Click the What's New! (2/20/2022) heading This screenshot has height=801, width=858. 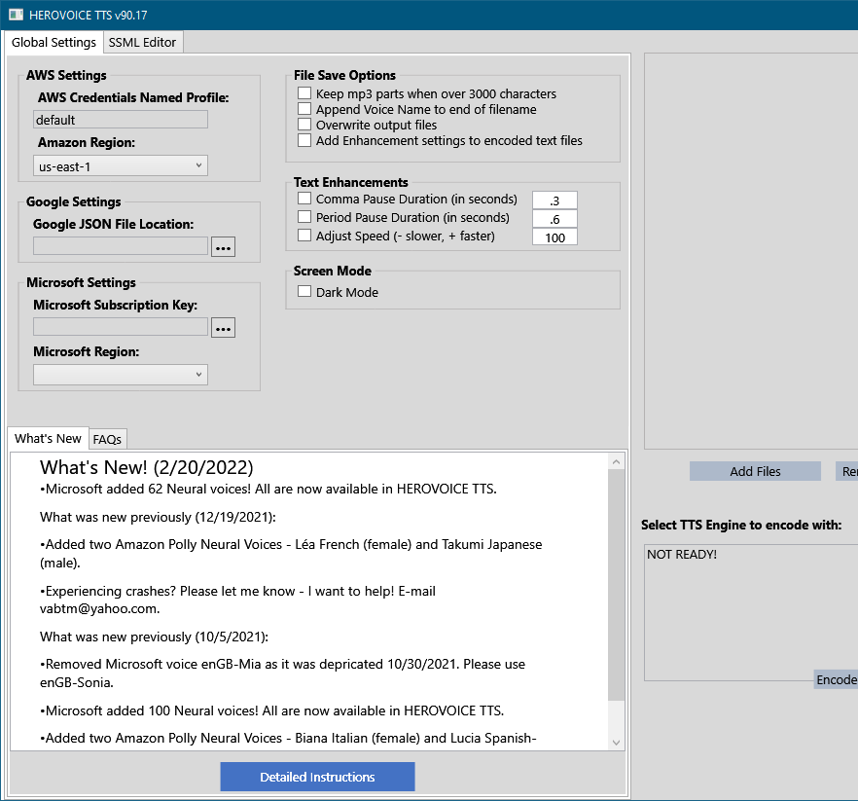click(x=147, y=467)
